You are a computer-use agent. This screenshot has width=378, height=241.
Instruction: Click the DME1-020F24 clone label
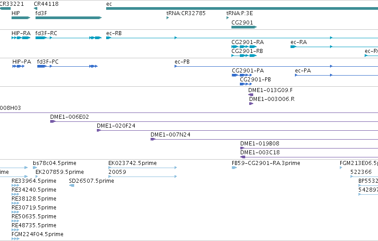(x=116, y=126)
